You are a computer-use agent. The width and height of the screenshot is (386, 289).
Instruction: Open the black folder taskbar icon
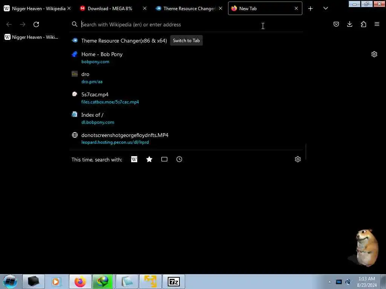coord(34,281)
